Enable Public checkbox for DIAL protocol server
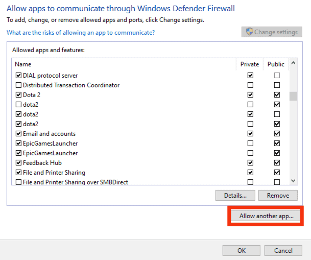 coord(277,76)
